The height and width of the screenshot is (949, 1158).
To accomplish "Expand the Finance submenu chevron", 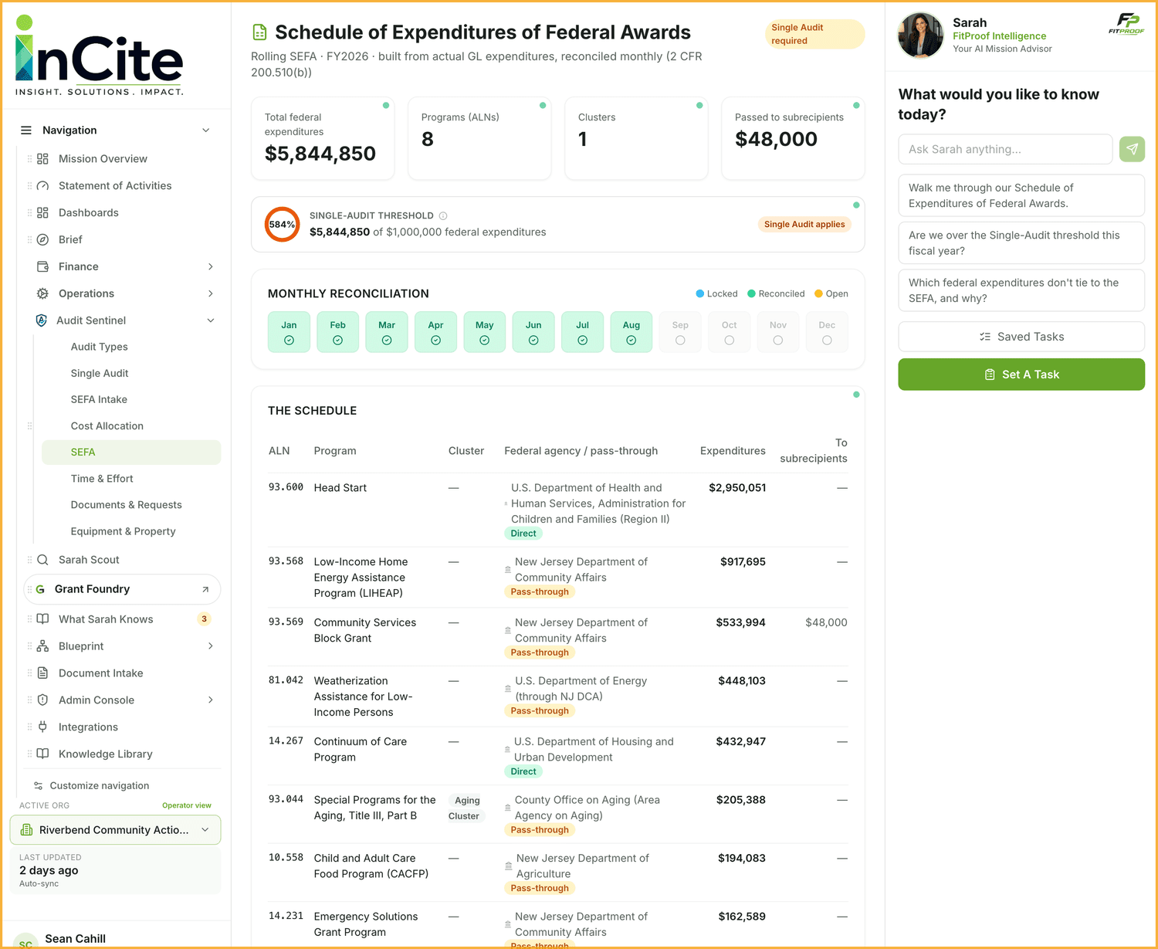I will [211, 266].
